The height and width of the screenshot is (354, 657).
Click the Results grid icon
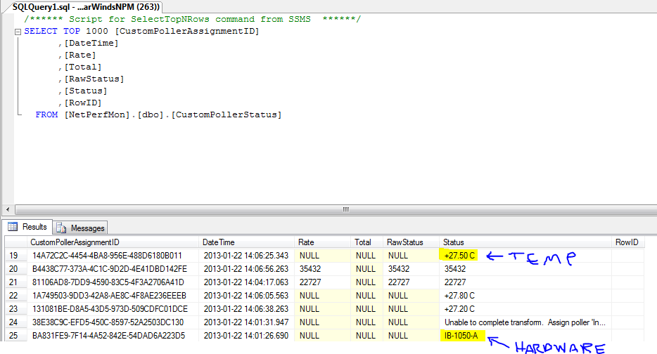[13, 227]
